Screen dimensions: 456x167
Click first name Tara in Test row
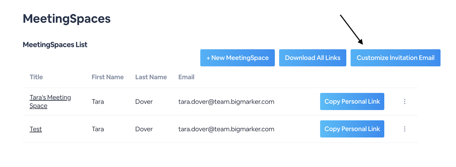98,129
